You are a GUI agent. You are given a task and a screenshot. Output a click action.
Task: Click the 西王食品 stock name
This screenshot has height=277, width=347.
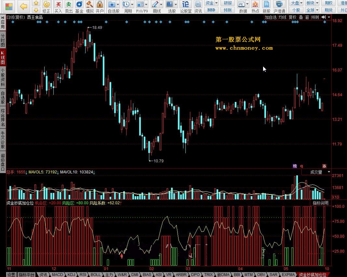(x=35, y=17)
